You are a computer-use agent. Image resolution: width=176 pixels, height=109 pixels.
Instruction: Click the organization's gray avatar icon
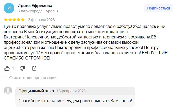(x=8, y=91)
